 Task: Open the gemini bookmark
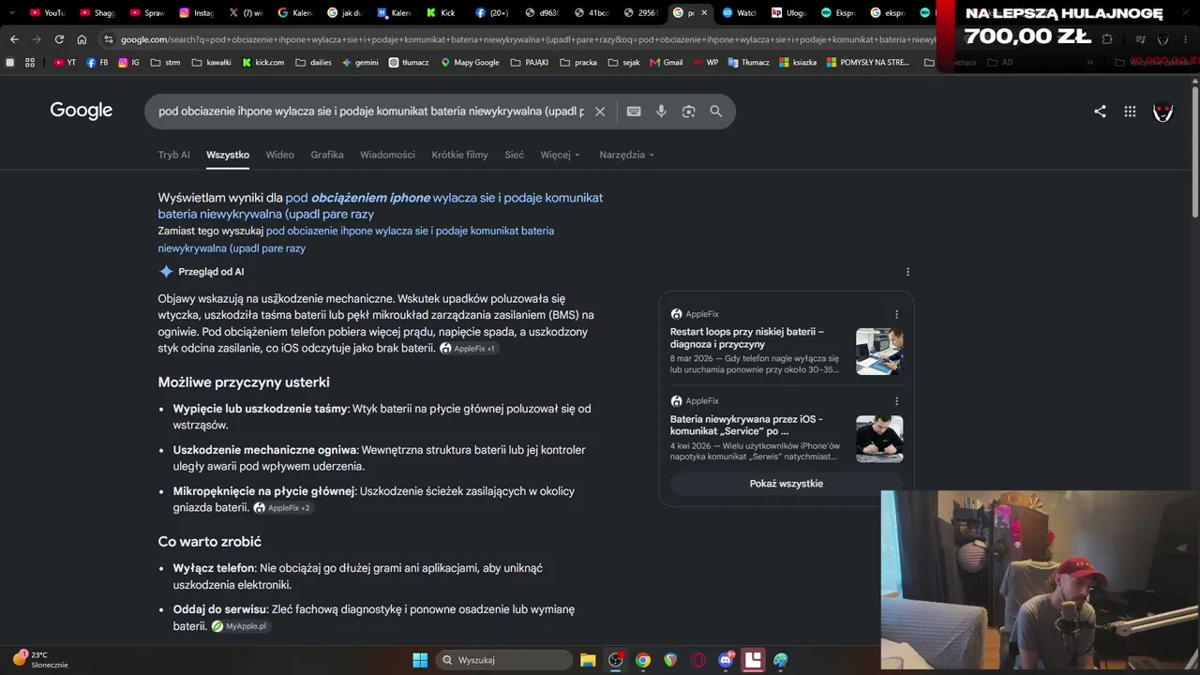360,63
